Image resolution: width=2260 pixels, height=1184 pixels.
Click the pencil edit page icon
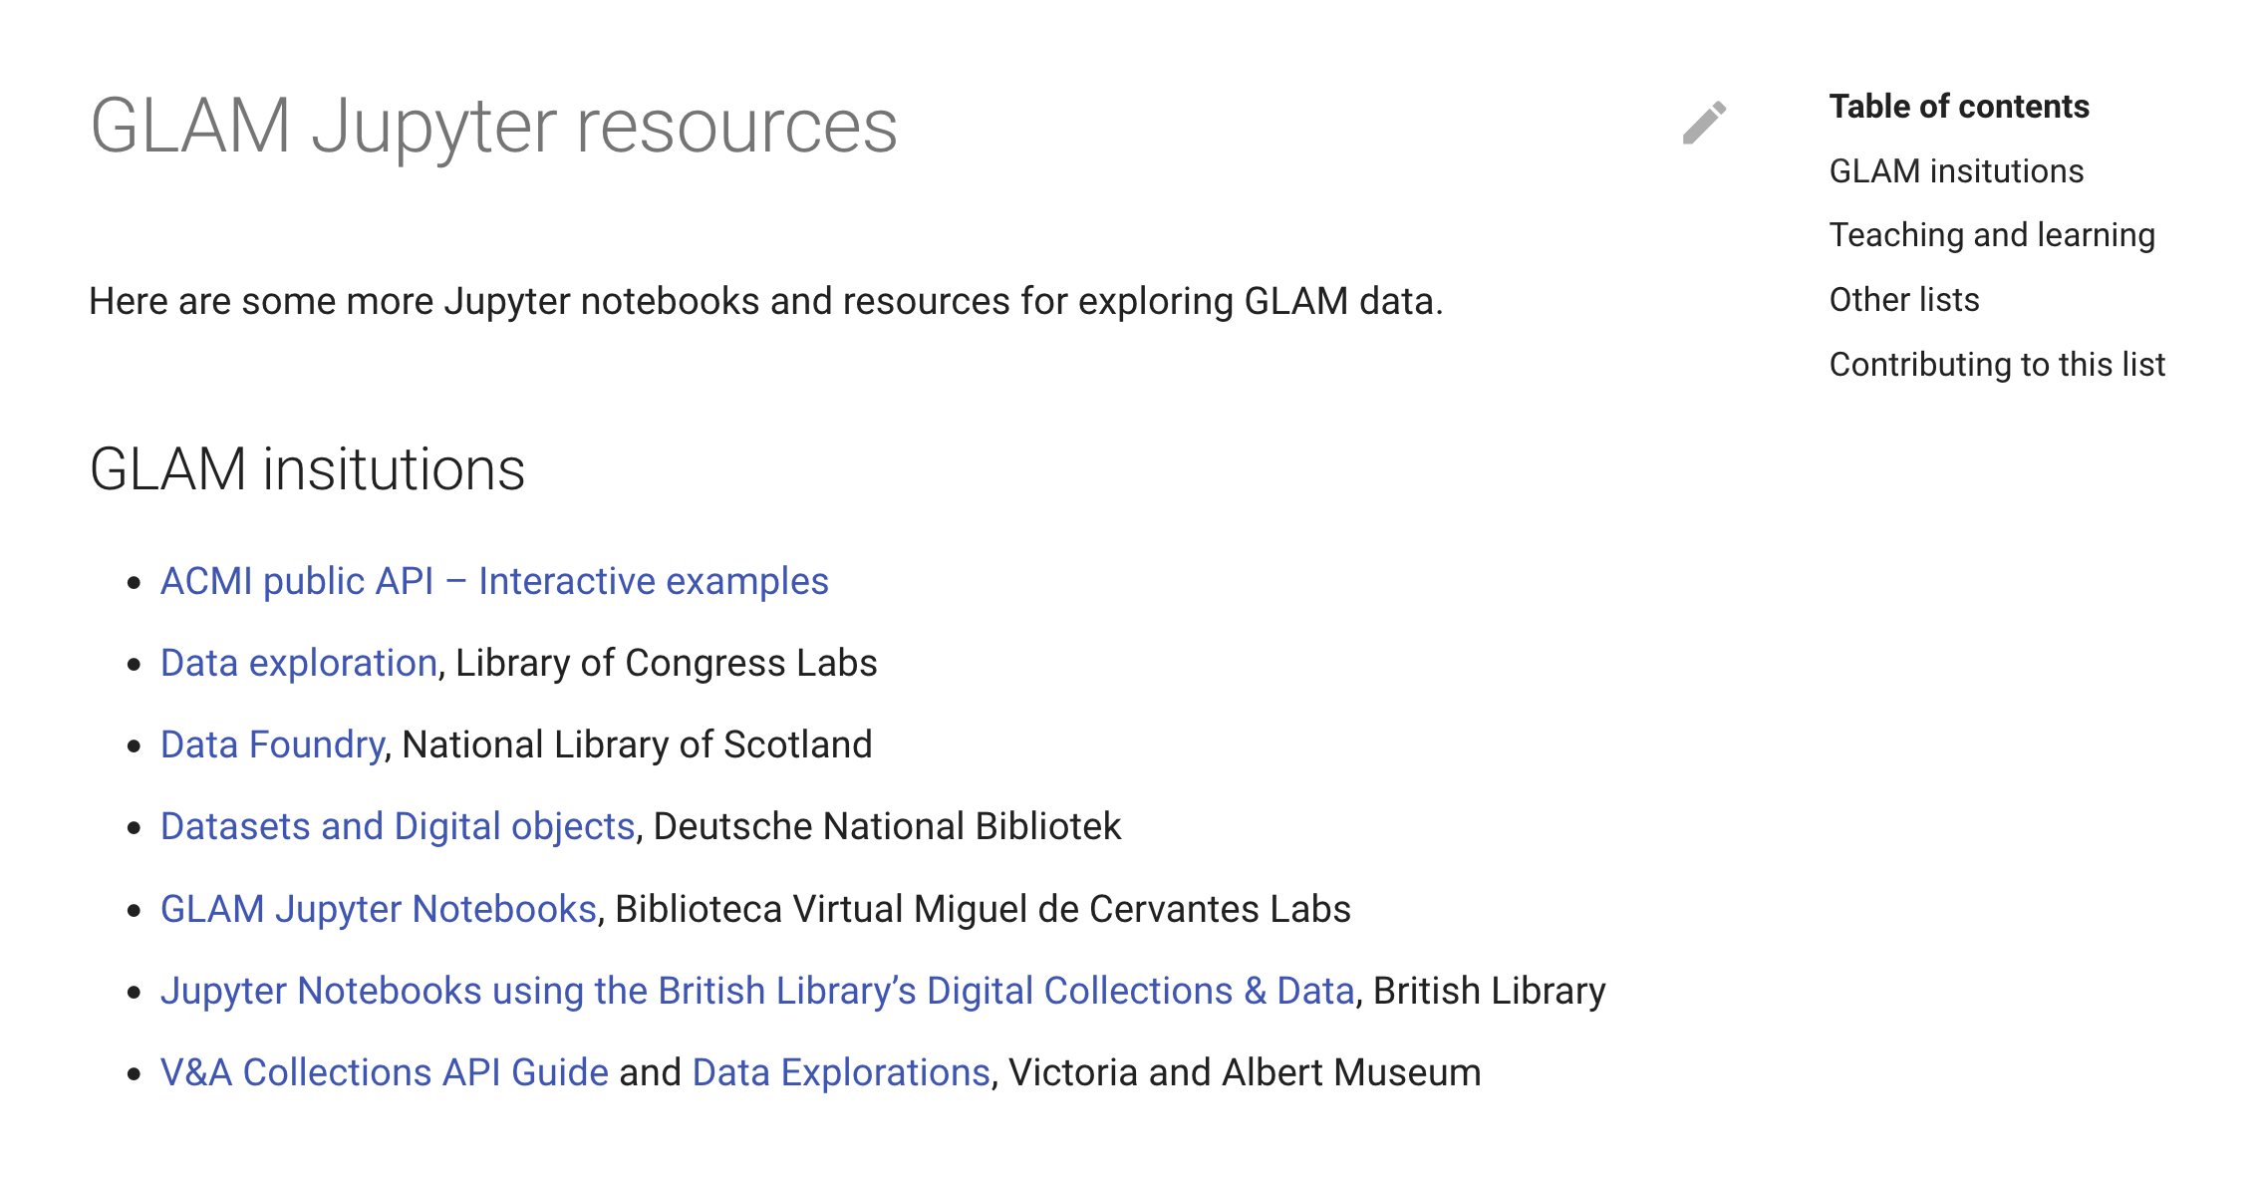pos(1704,124)
